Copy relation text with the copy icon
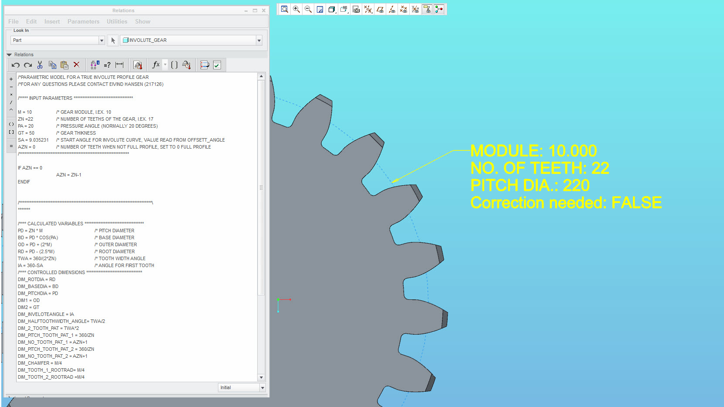The width and height of the screenshot is (724, 407). (52, 65)
